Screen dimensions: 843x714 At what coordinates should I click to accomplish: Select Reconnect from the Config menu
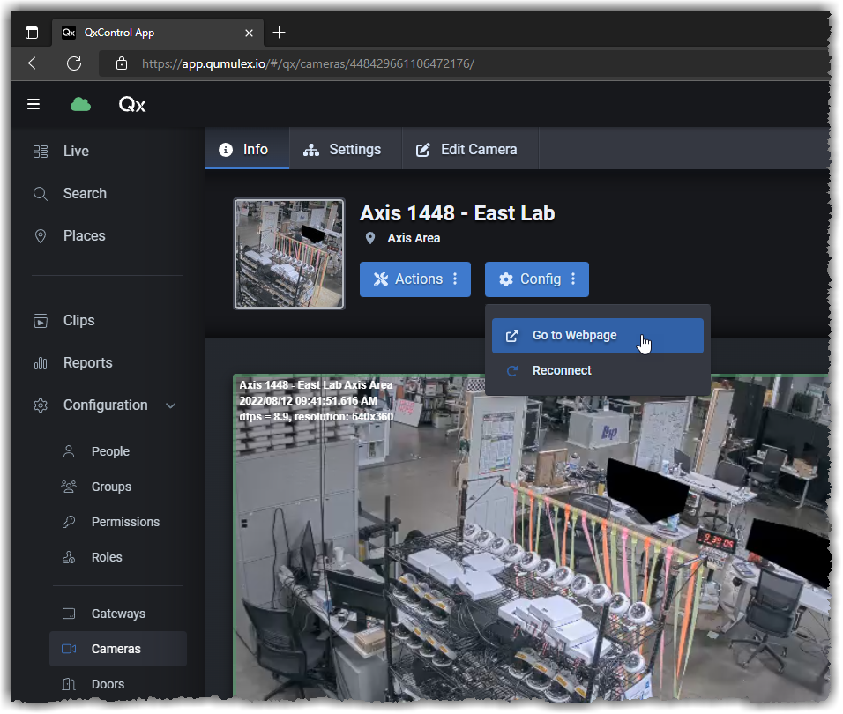coord(597,371)
